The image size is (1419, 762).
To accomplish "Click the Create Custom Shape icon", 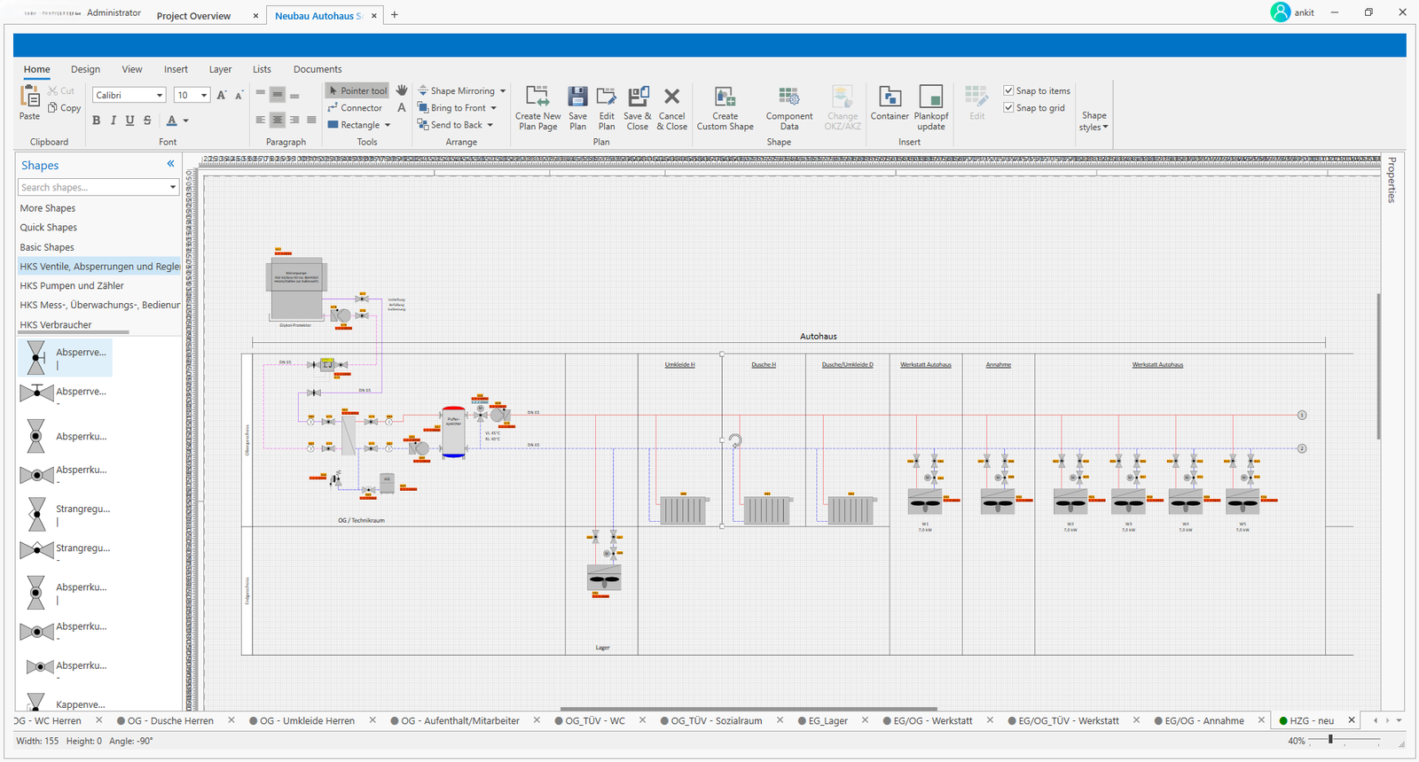I will (725, 97).
